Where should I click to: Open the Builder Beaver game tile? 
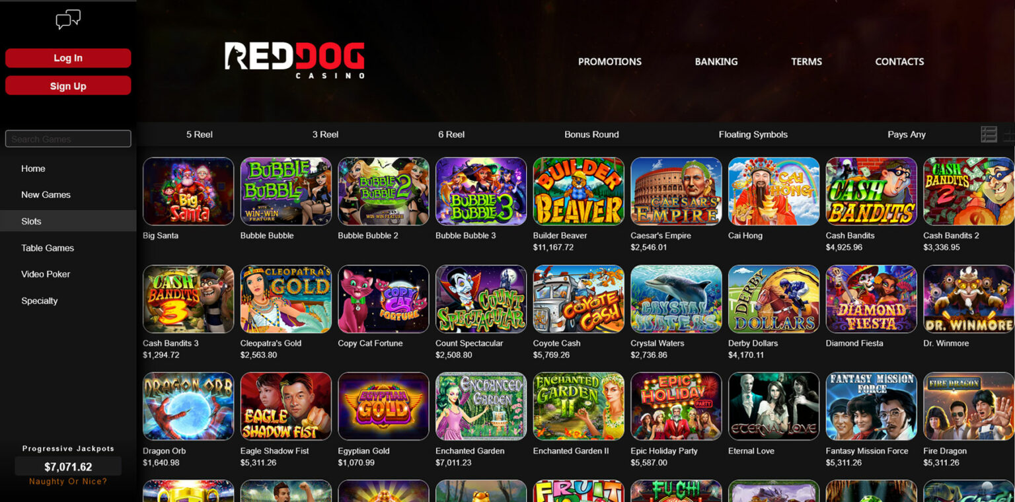point(578,191)
